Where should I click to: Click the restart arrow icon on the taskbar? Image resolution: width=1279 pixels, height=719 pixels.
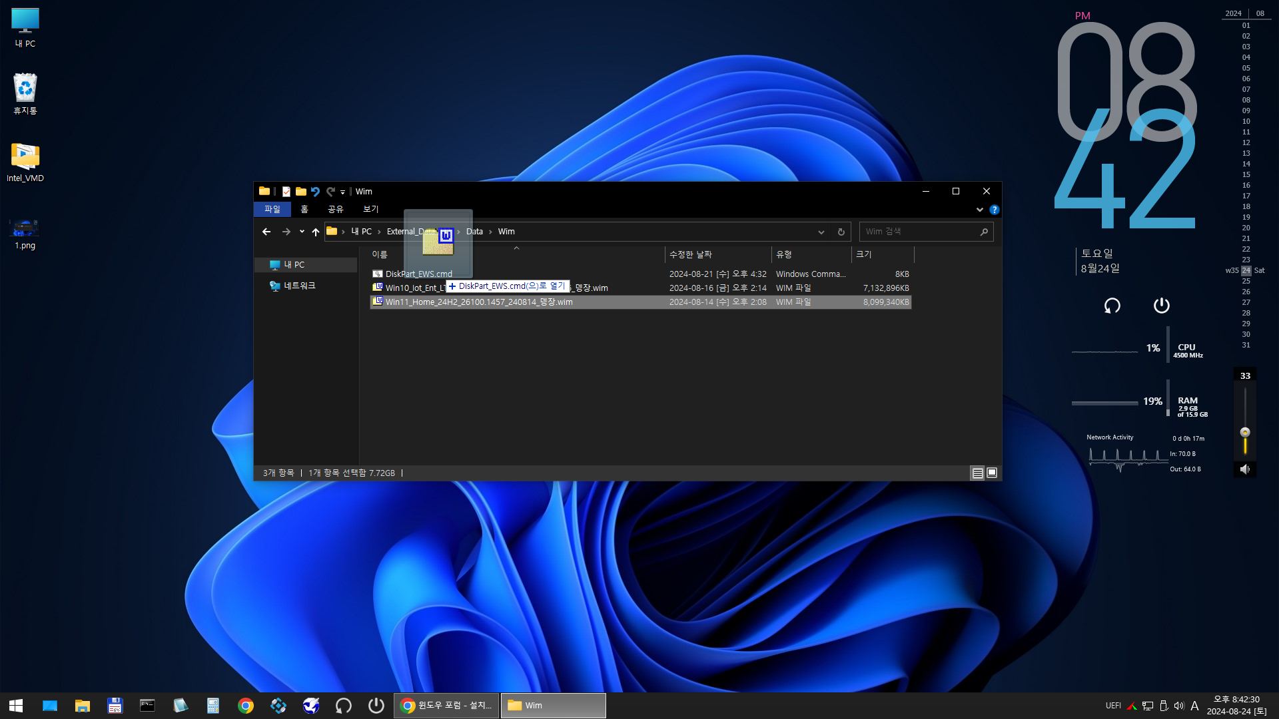[x=344, y=706]
